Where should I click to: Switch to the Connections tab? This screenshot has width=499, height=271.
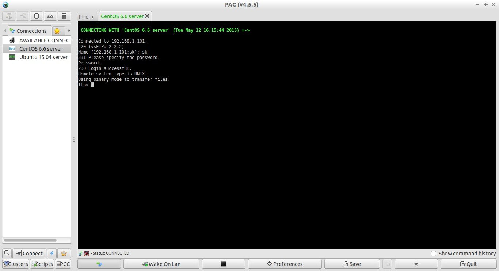pyautogui.click(x=28, y=31)
